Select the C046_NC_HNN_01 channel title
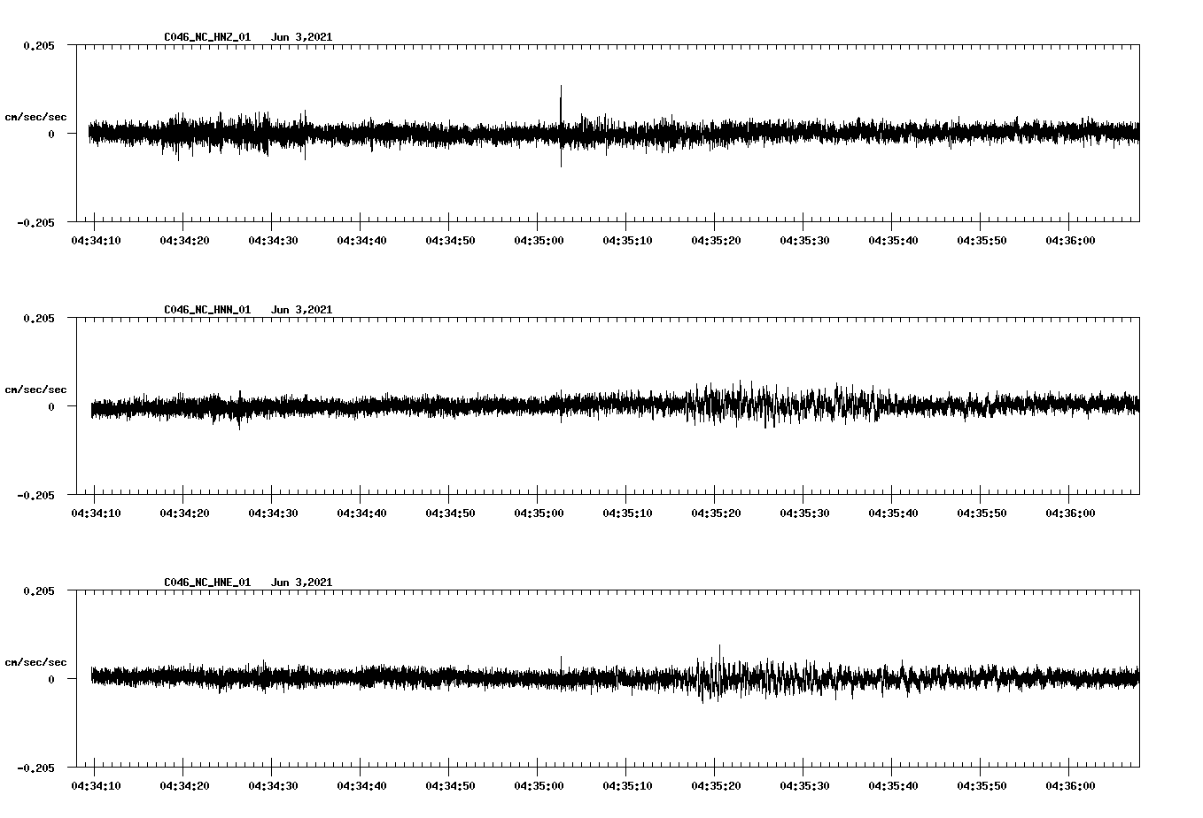 (x=207, y=310)
